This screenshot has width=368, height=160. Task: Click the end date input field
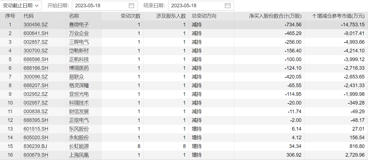196,6
